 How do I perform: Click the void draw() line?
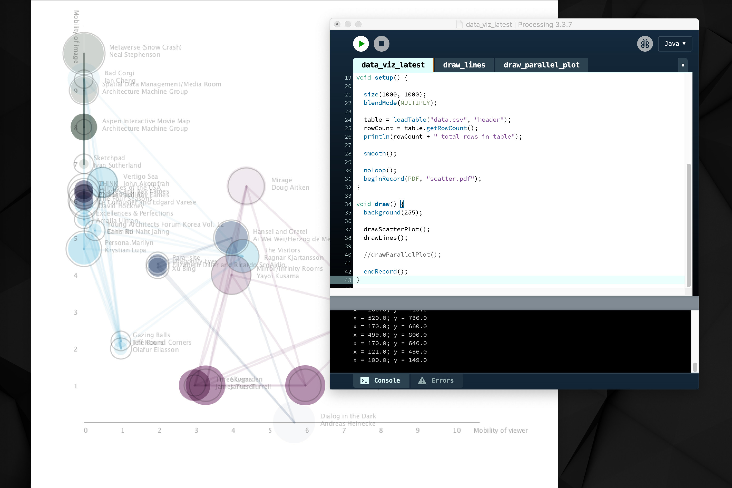(x=380, y=204)
